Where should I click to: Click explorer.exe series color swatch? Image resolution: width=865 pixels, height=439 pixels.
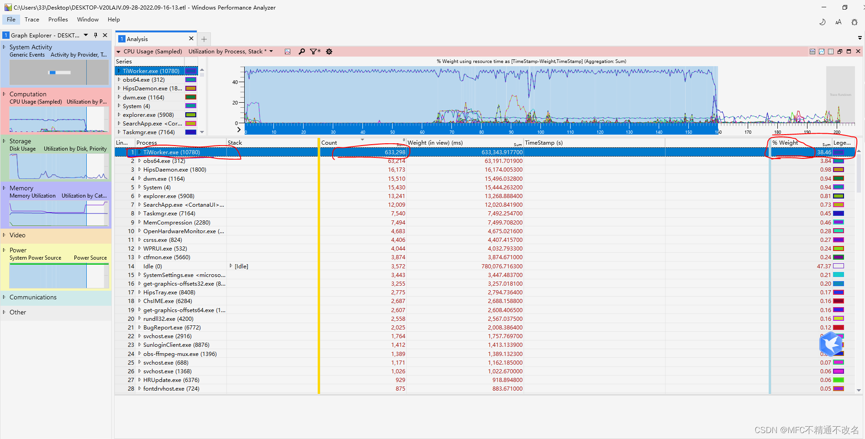[191, 115]
